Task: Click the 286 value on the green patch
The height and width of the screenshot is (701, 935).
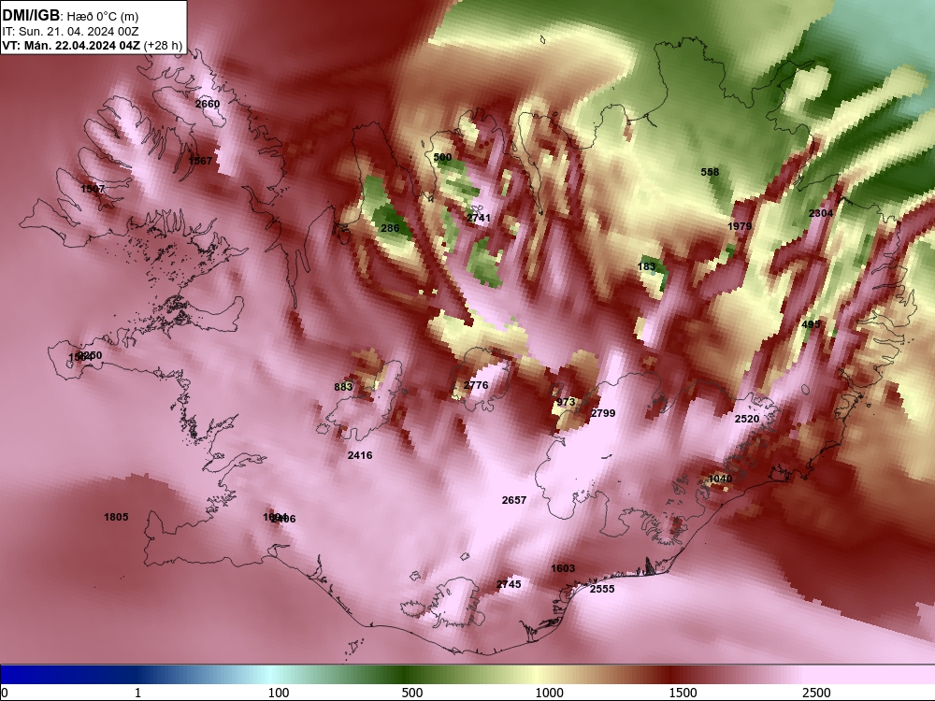Action: pos(390,228)
